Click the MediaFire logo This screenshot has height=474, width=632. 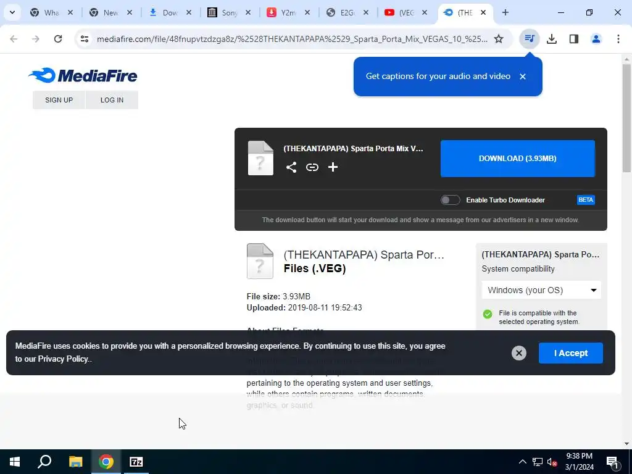pos(83,75)
